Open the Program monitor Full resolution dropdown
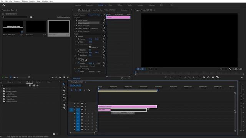This screenshot has height=138, width=246. [223, 69]
